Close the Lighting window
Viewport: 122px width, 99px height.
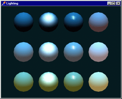118,3
